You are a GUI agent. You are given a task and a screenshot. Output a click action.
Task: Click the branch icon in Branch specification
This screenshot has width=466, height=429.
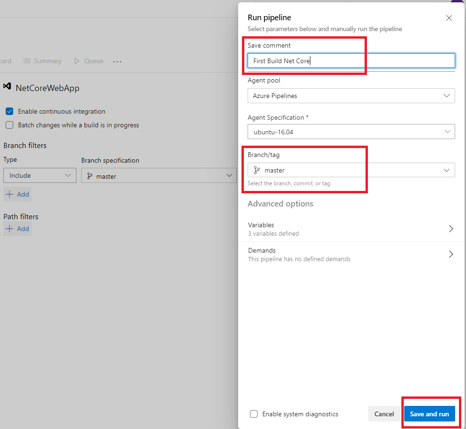click(x=90, y=176)
